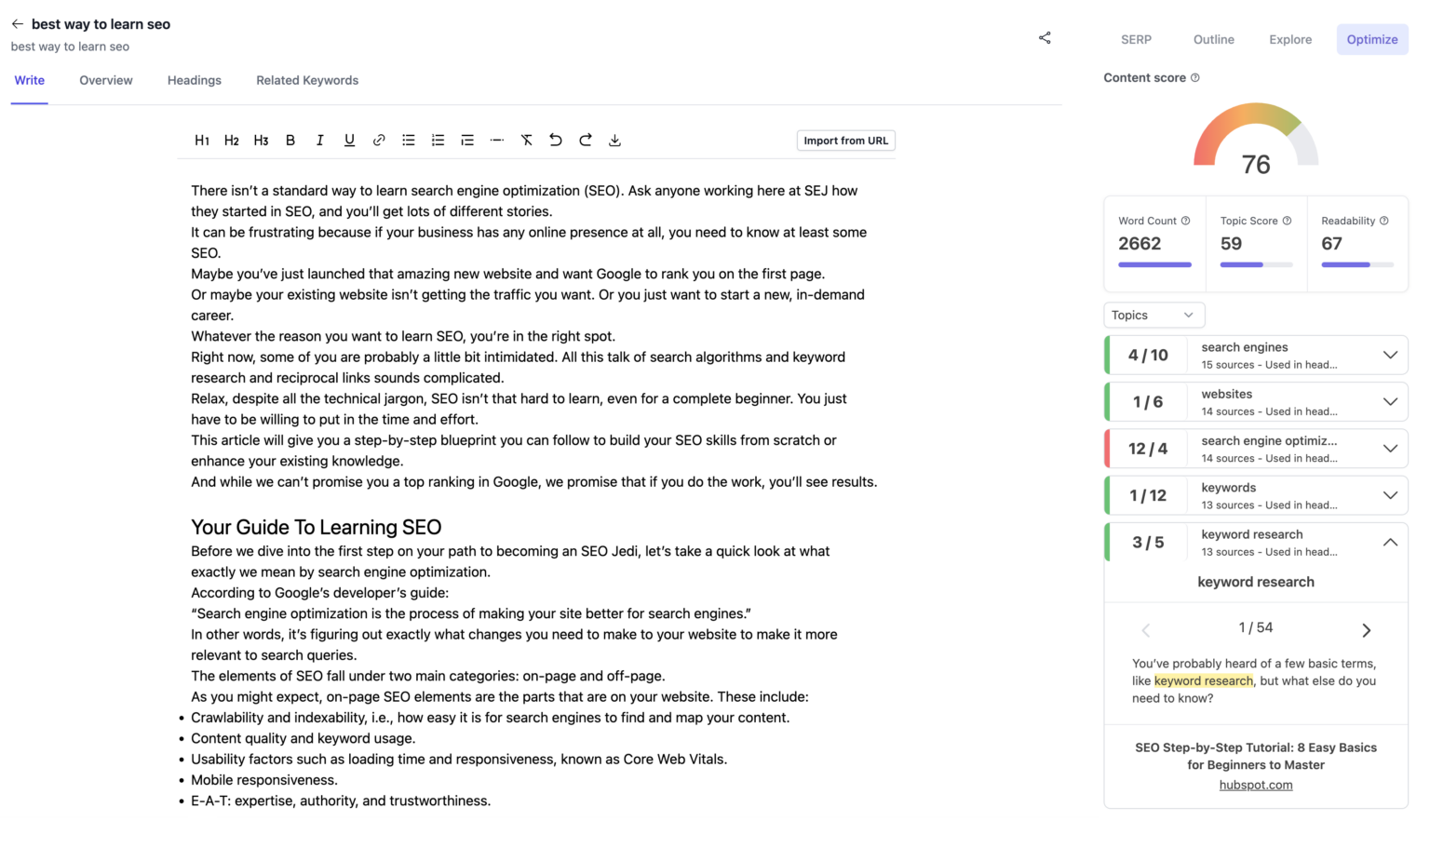Open the SERP tab
The width and height of the screenshot is (1430, 848).
pyautogui.click(x=1136, y=39)
